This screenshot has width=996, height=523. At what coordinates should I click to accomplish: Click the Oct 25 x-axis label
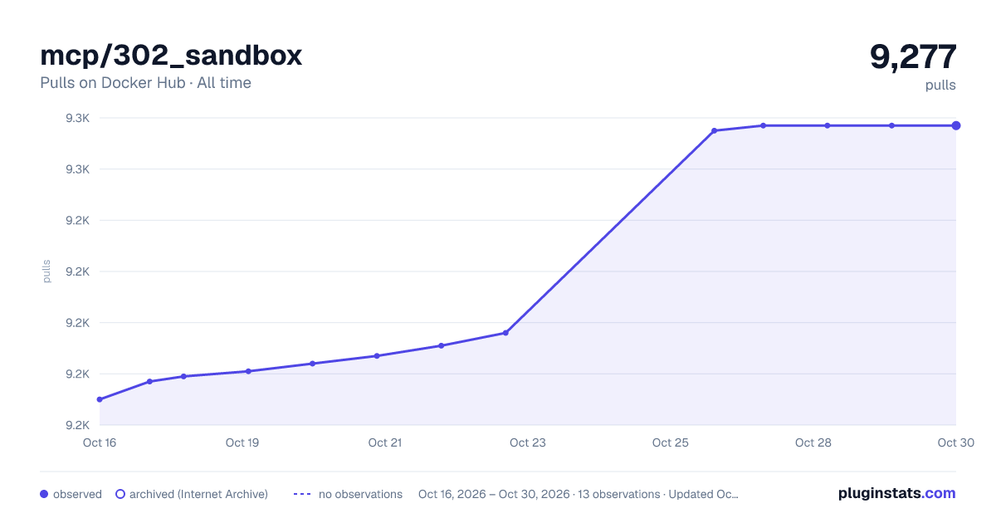coord(671,442)
